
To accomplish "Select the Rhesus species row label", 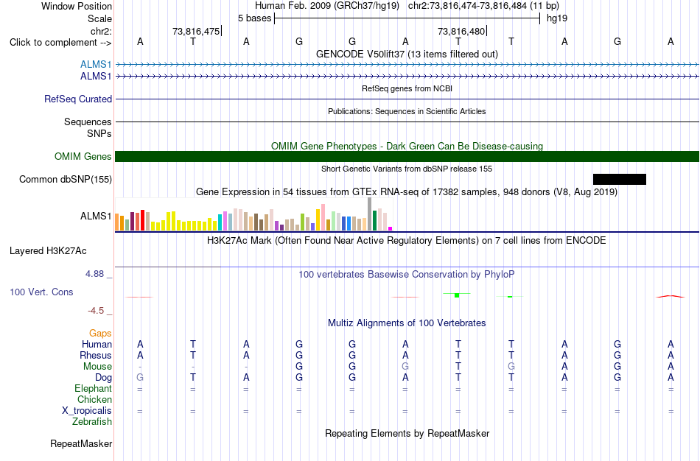I will 96,355.
